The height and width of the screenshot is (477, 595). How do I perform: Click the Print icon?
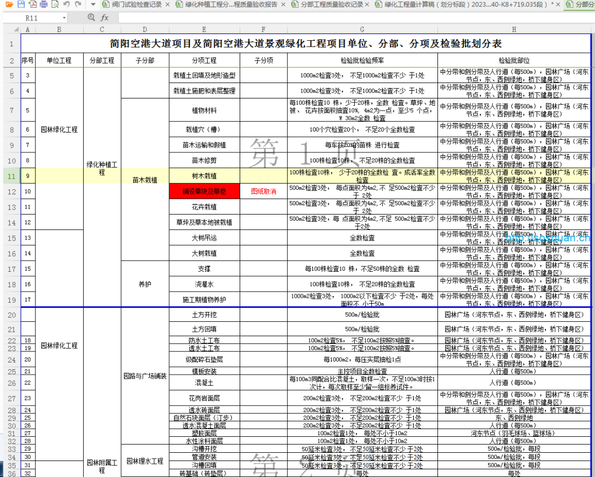coord(44,4)
